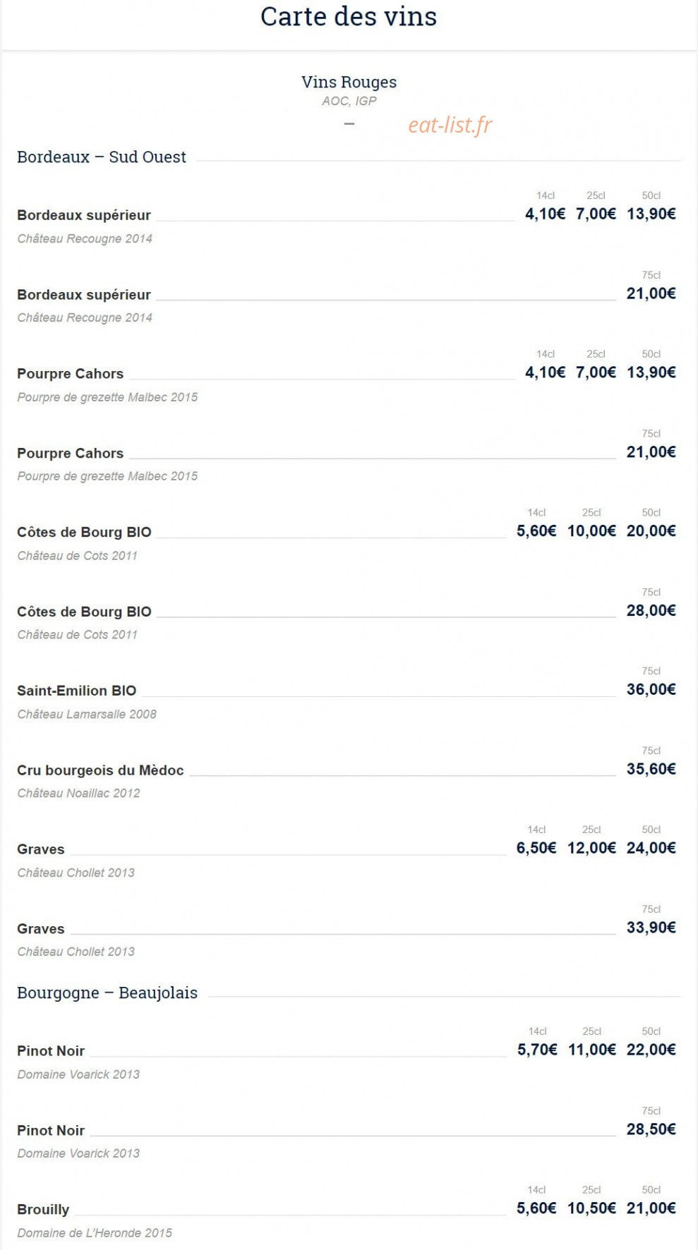
Task: Click the Brouilly wine name
Action: tap(43, 1209)
